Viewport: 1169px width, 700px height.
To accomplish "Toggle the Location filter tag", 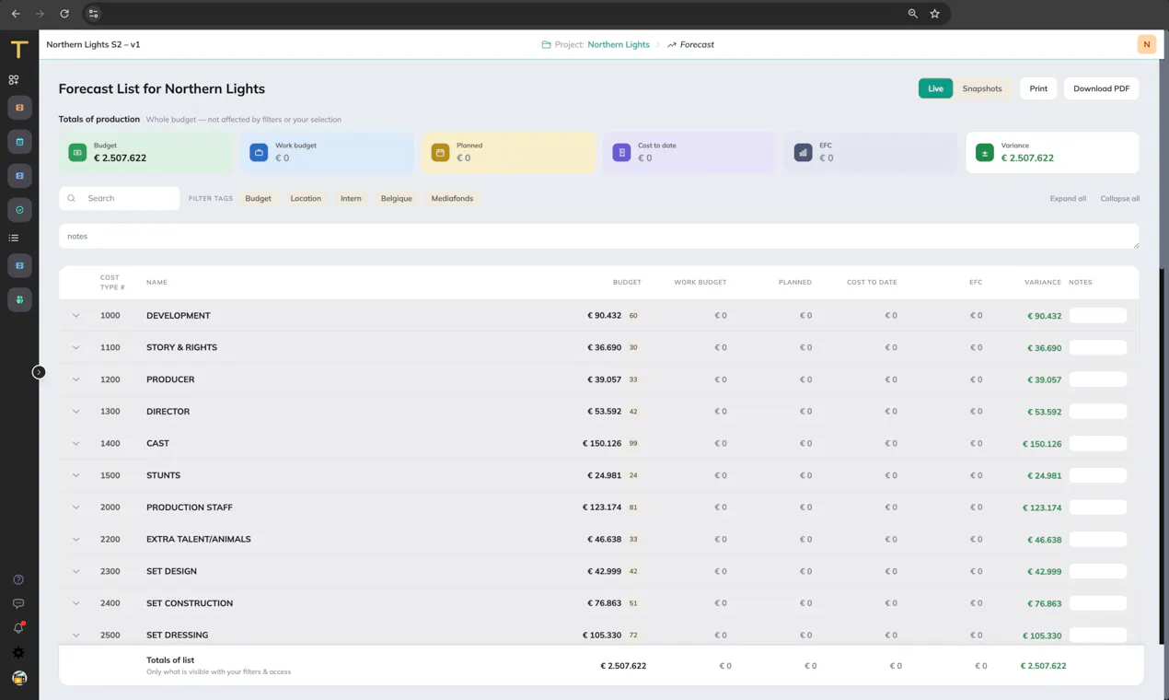I will (x=306, y=198).
